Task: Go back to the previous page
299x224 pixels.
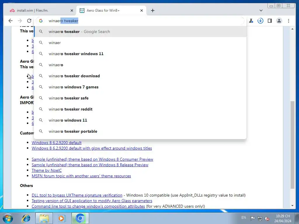Action: coord(11,21)
